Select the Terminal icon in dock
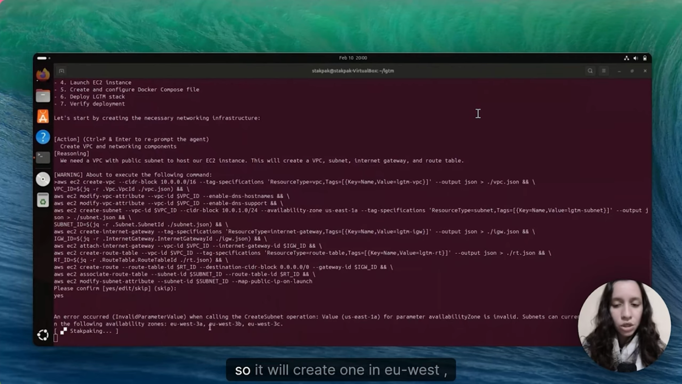 pyautogui.click(x=43, y=157)
